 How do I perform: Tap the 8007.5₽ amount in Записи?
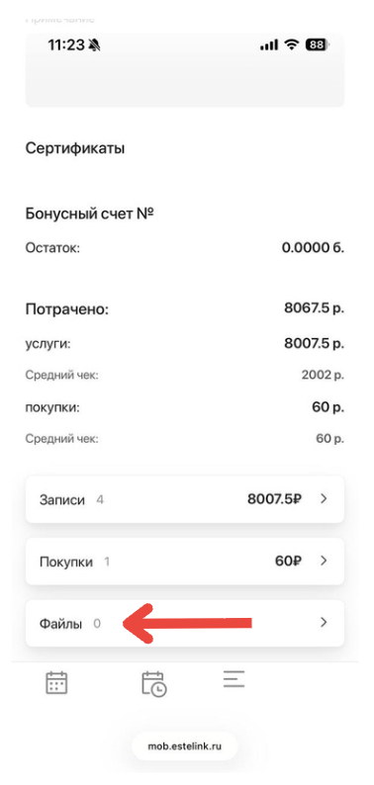(x=275, y=498)
